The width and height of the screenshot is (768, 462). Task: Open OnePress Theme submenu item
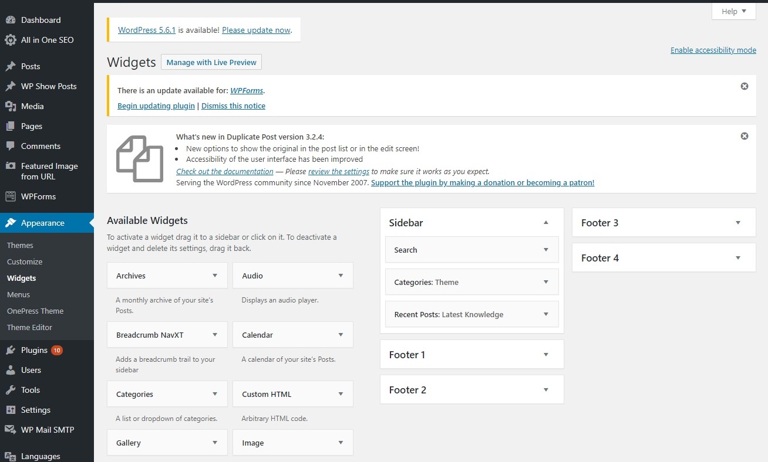35,311
